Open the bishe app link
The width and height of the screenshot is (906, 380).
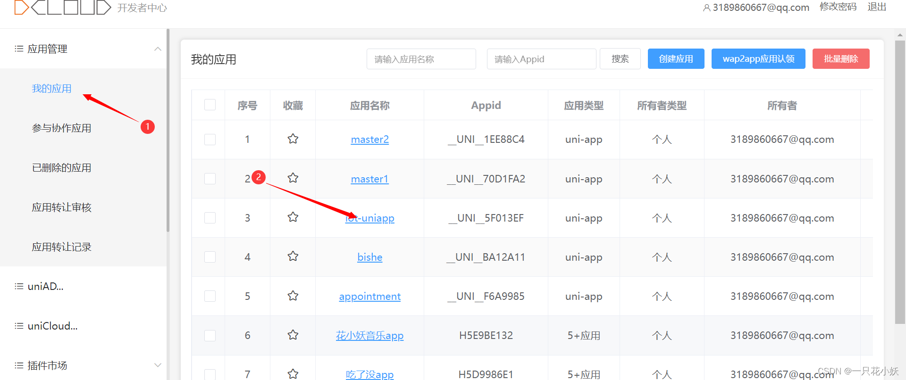(370, 257)
